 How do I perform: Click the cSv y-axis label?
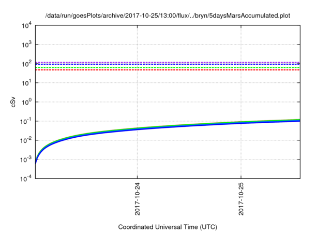click(13, 102)
